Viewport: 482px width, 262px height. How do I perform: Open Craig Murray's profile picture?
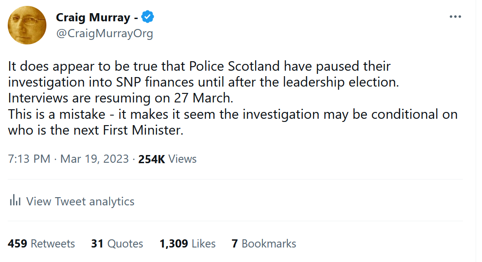click(27, 25)
